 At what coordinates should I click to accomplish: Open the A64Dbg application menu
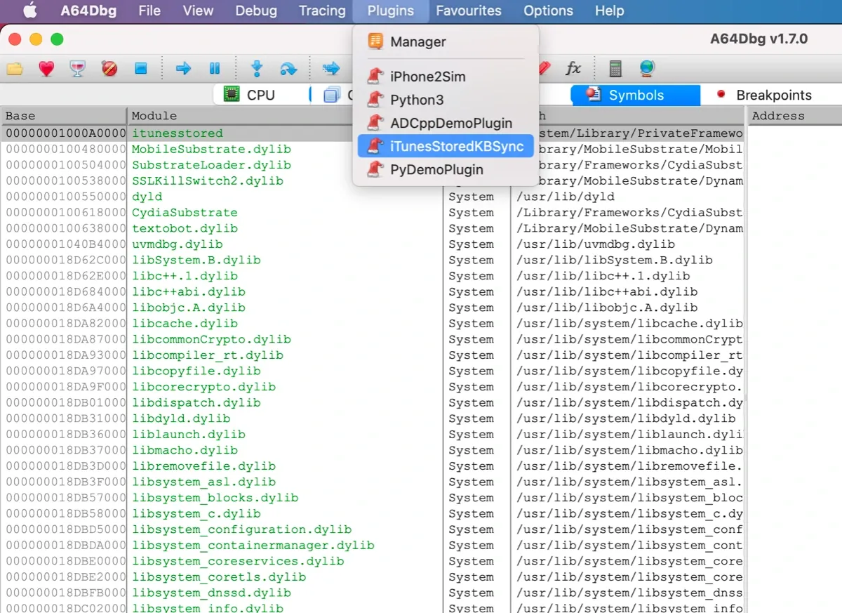click(88, 11)
